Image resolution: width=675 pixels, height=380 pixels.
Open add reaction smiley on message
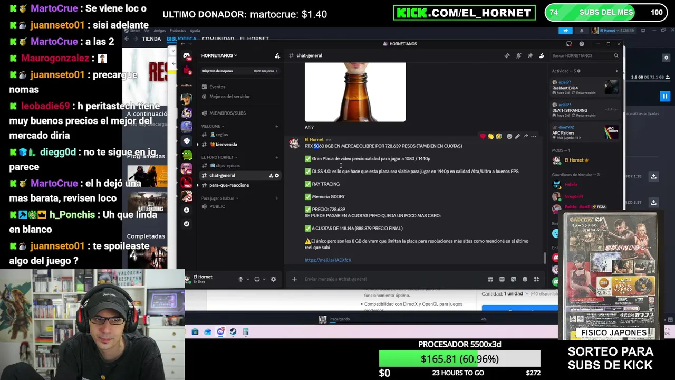(x=509, y=136)
